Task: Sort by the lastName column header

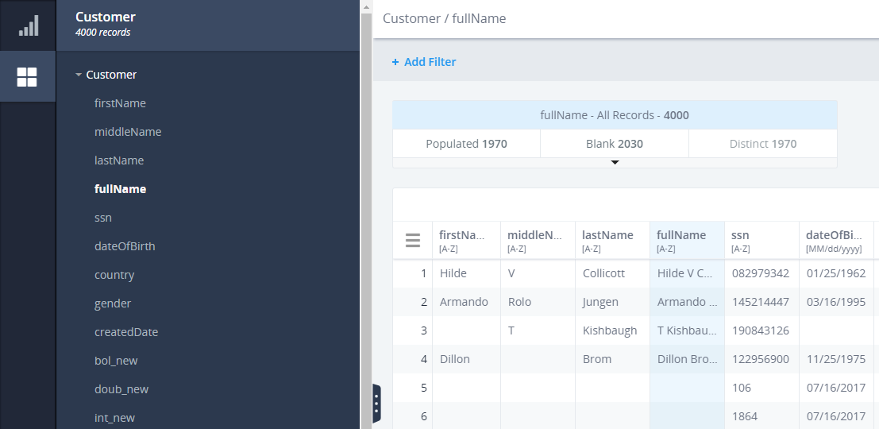Action: click(x=612, y=241)
